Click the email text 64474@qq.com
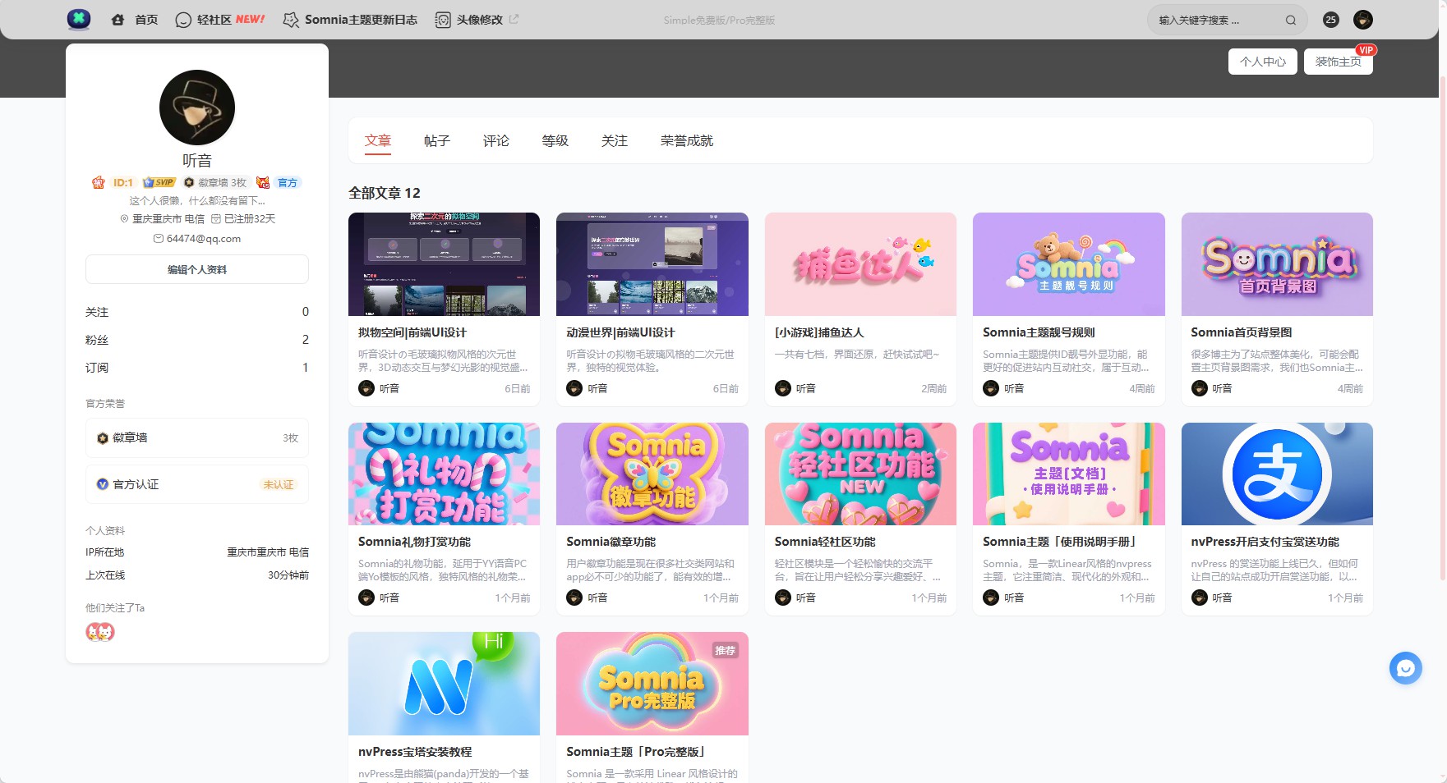The width and height of the screenshot is (1447, 783). click(x=204, y=239)
